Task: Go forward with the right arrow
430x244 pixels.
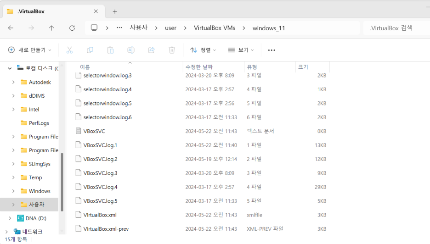Action: click(x=31, y=28)
